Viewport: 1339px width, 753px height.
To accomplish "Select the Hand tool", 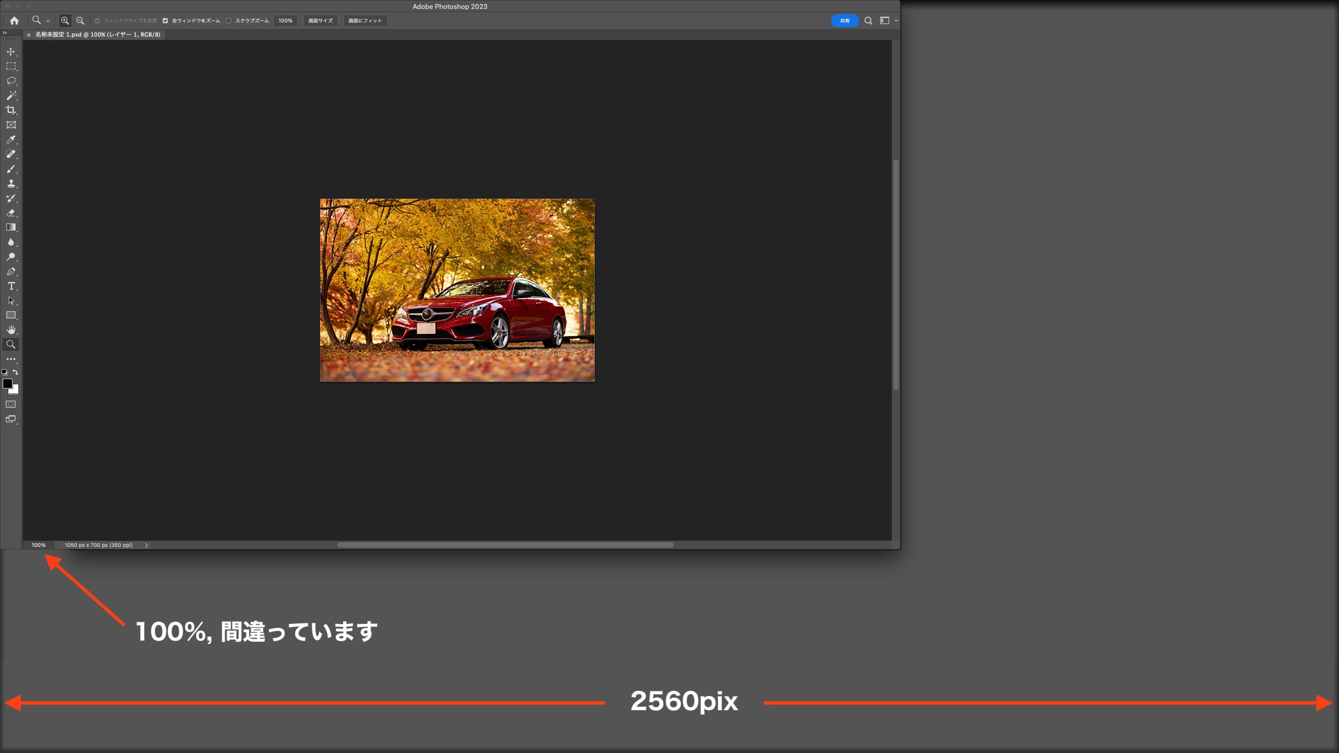I will coord(11,330).
